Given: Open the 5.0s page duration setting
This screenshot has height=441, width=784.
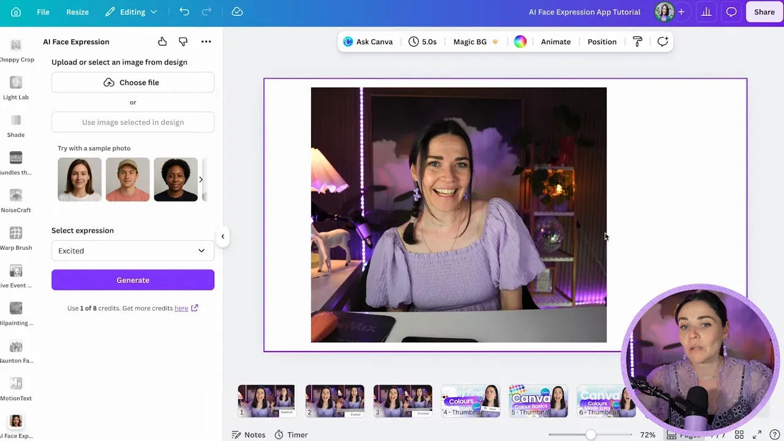Looking at the screenshot, I should (x=423, y=42).
